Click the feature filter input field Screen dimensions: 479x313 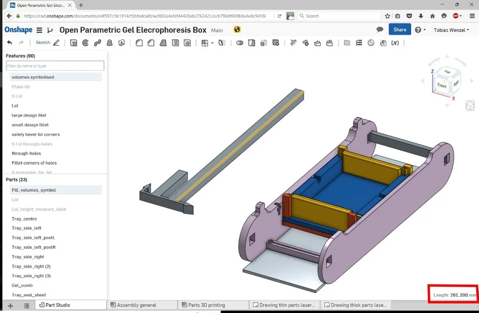coord(55,66)
